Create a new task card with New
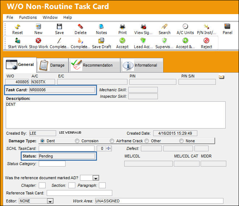Image resolution: width=239 pixels, height=206 pixels. coord(38,26)
